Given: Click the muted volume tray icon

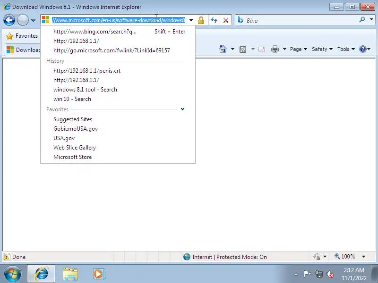Looking at the screenshot, I should pos(330,274).
